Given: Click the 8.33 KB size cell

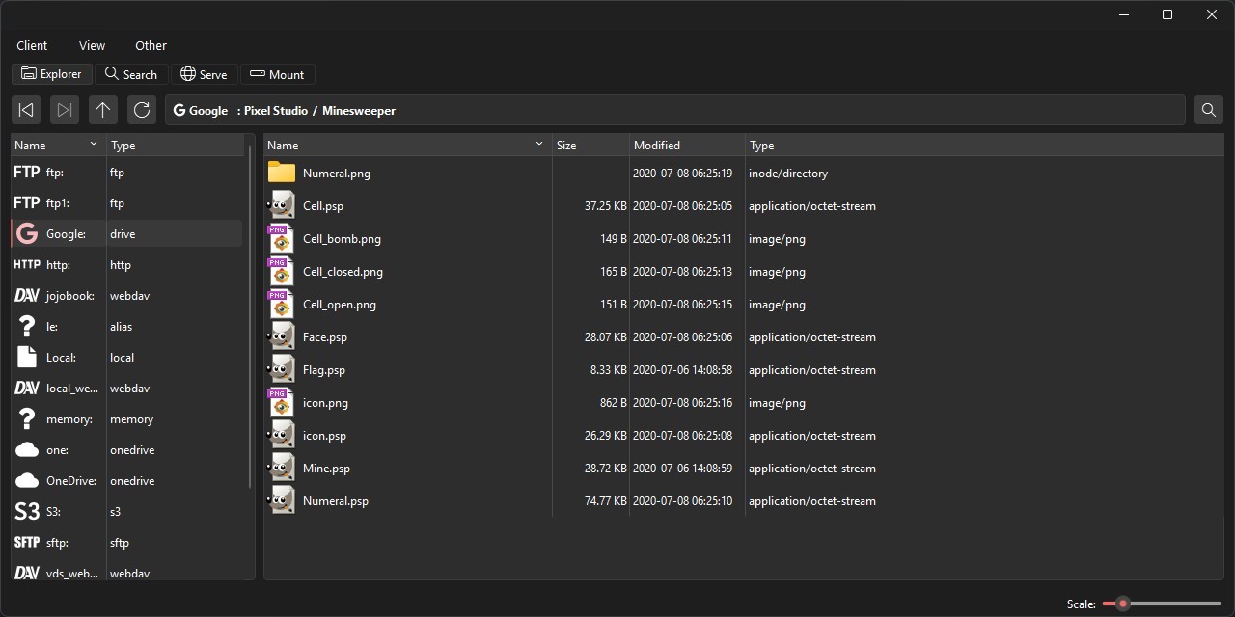Looking at the screenshot, I should [x=609, y=370].
